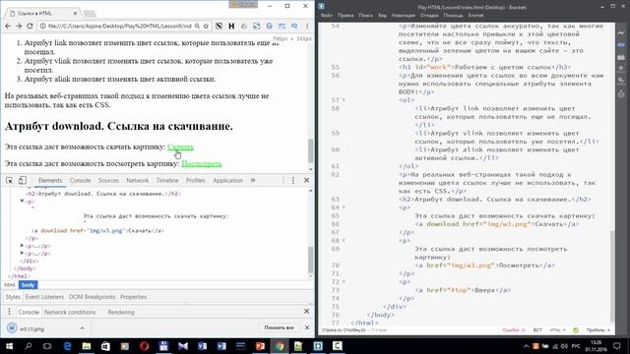Open the downloaded w3 (1).png file
The height and width of the screenshot is (354, 630).
[32, 328]
